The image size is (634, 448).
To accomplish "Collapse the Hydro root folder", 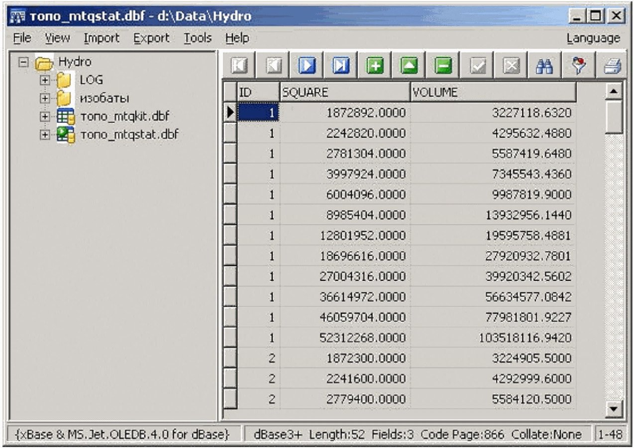I will click(x=23, y=63).
